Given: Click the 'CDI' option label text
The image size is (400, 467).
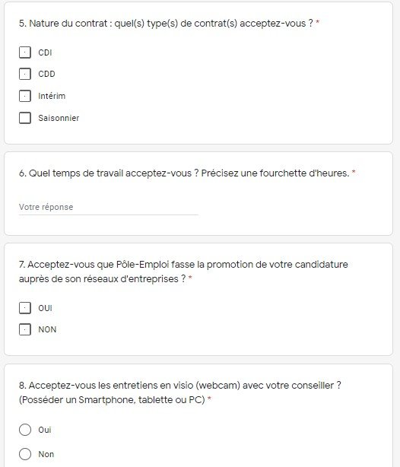Looking at the screenshot, I should (45, 52).
